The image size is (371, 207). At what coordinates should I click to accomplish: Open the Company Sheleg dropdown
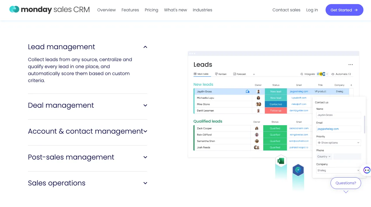coord(338,170)
